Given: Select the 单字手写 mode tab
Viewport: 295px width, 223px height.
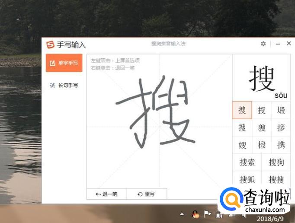Looking at the screenshot, I should [64, 63].
